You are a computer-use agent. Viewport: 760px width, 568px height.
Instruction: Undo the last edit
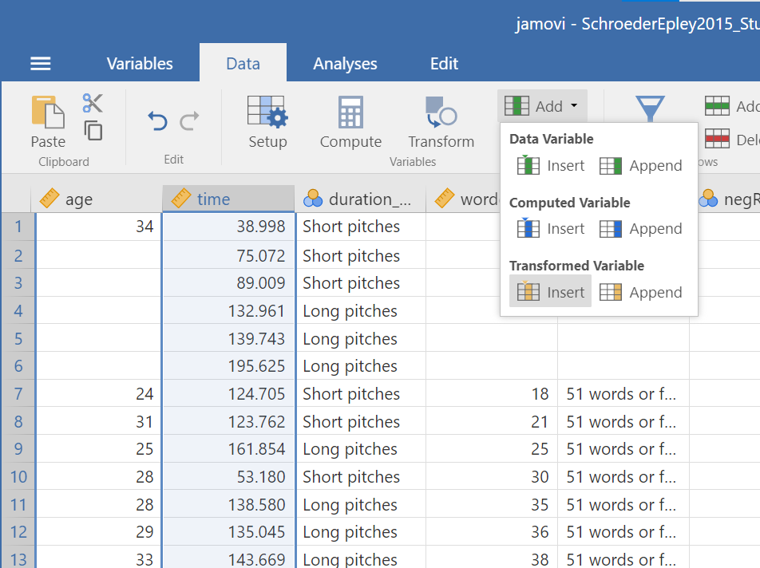[x=157, y=121]
